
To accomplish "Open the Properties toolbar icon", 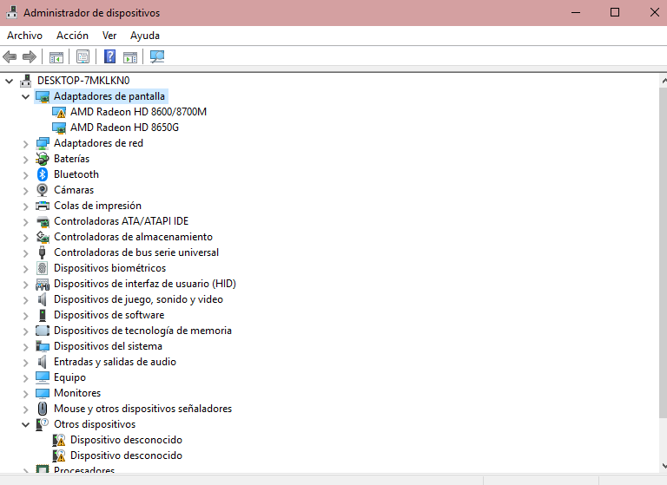I will pyautogui.click(x=83, y=56).
